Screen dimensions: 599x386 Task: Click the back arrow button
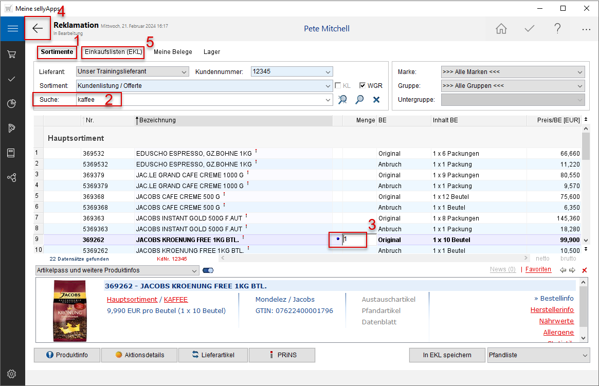click(x=38, y=28)
